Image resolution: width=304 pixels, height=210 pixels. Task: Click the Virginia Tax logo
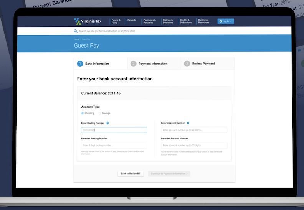88,21
